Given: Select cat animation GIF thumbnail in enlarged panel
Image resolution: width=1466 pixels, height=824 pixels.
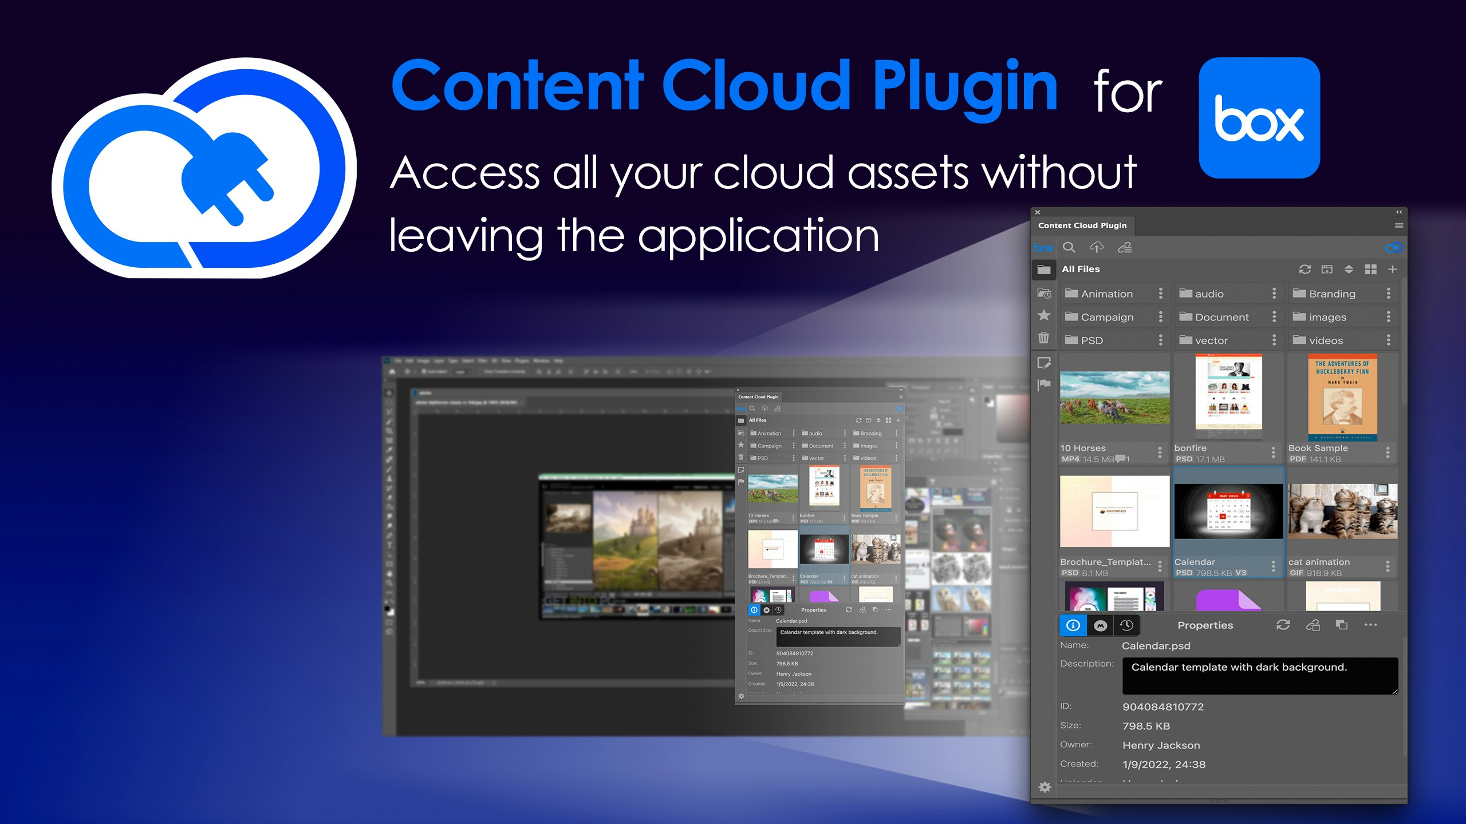Looking at the screenshot, I should (1342, 511).
